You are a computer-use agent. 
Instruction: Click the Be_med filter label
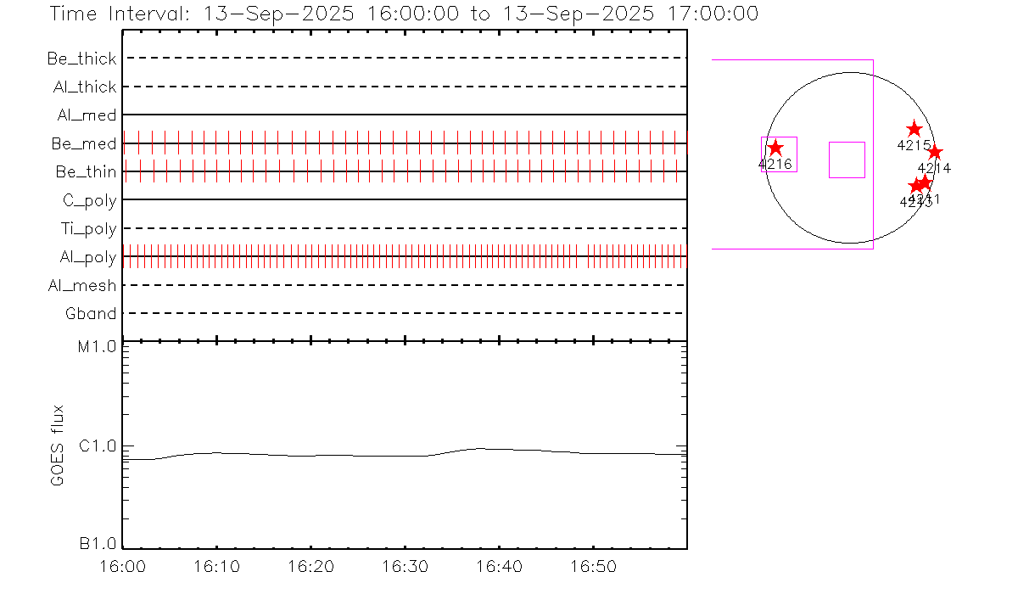(x=83, y=143)
